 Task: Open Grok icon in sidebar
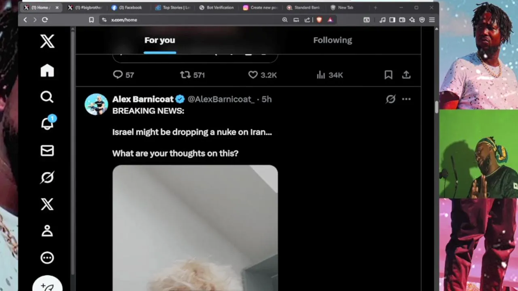point(47,177)
